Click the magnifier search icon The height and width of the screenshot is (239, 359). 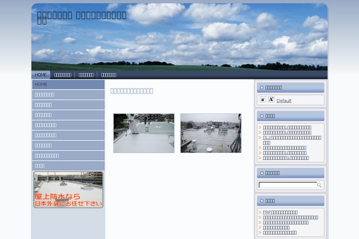pyautogui.click(x=319, y=185)
